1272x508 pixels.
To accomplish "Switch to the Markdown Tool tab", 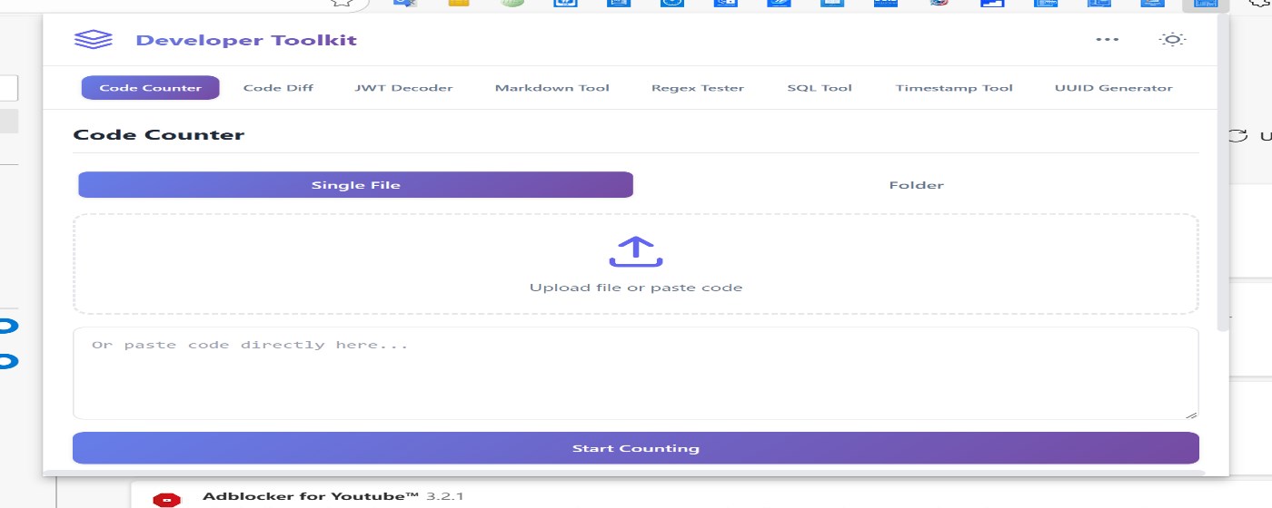I will point(552,88).
